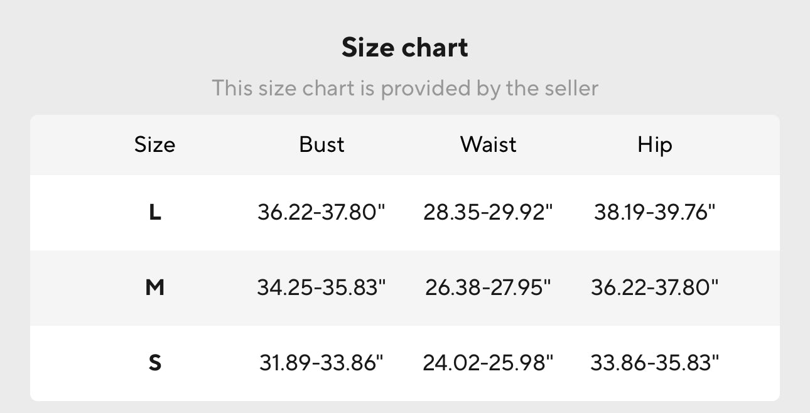The image size is (810, 413).
Task: Click the bust measurement 34.25-35.83"
Action: 321,288
